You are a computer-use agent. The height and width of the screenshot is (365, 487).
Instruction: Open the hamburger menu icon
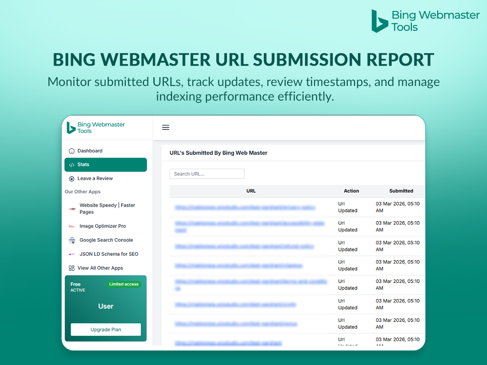click(x=166, y=127)
